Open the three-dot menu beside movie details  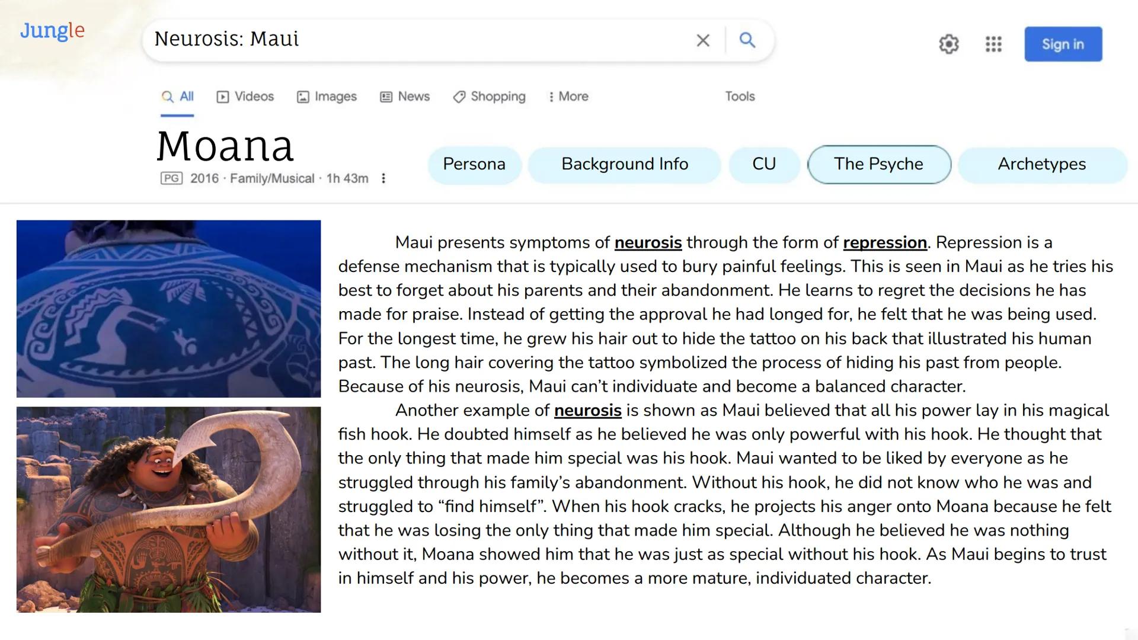pos(383,178)
